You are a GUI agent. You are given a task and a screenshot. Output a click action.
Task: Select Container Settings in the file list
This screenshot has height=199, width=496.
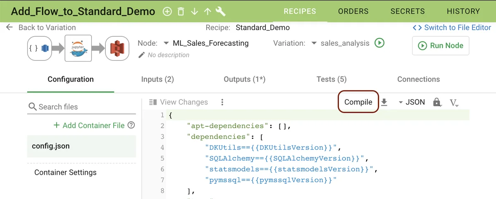click(65, 172)
